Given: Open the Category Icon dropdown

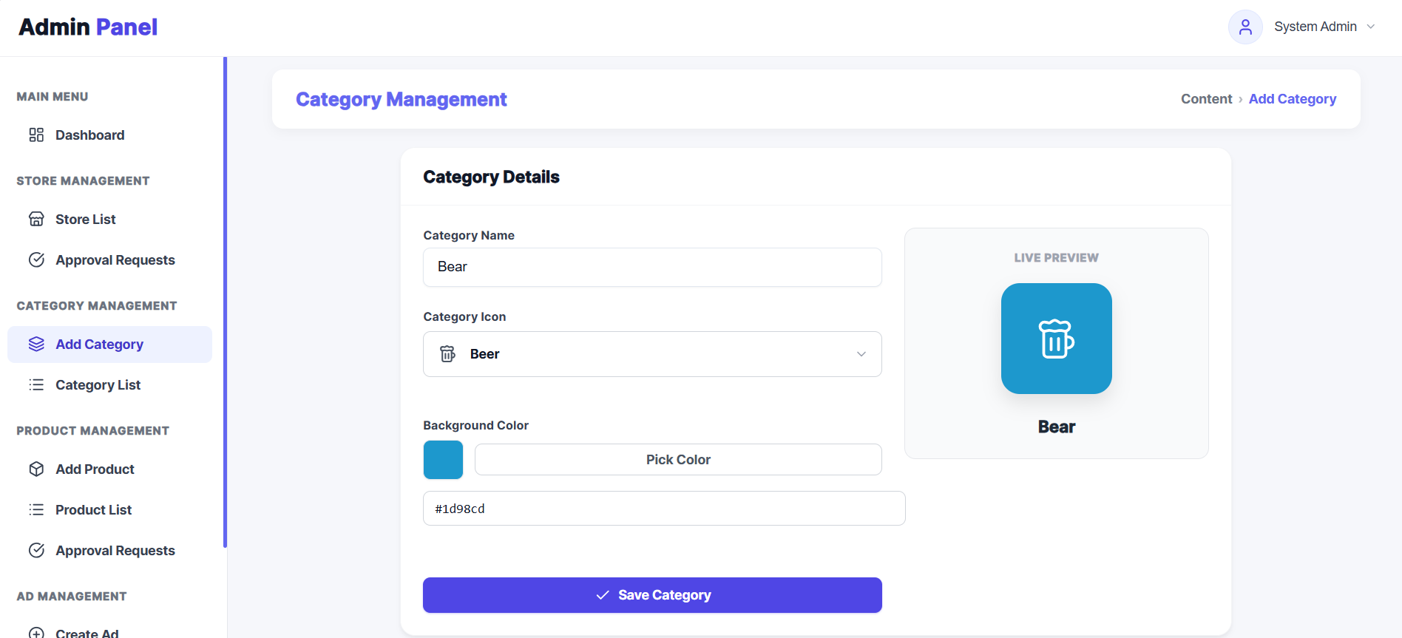Looking at the screenshot, I should click(651, 354).
